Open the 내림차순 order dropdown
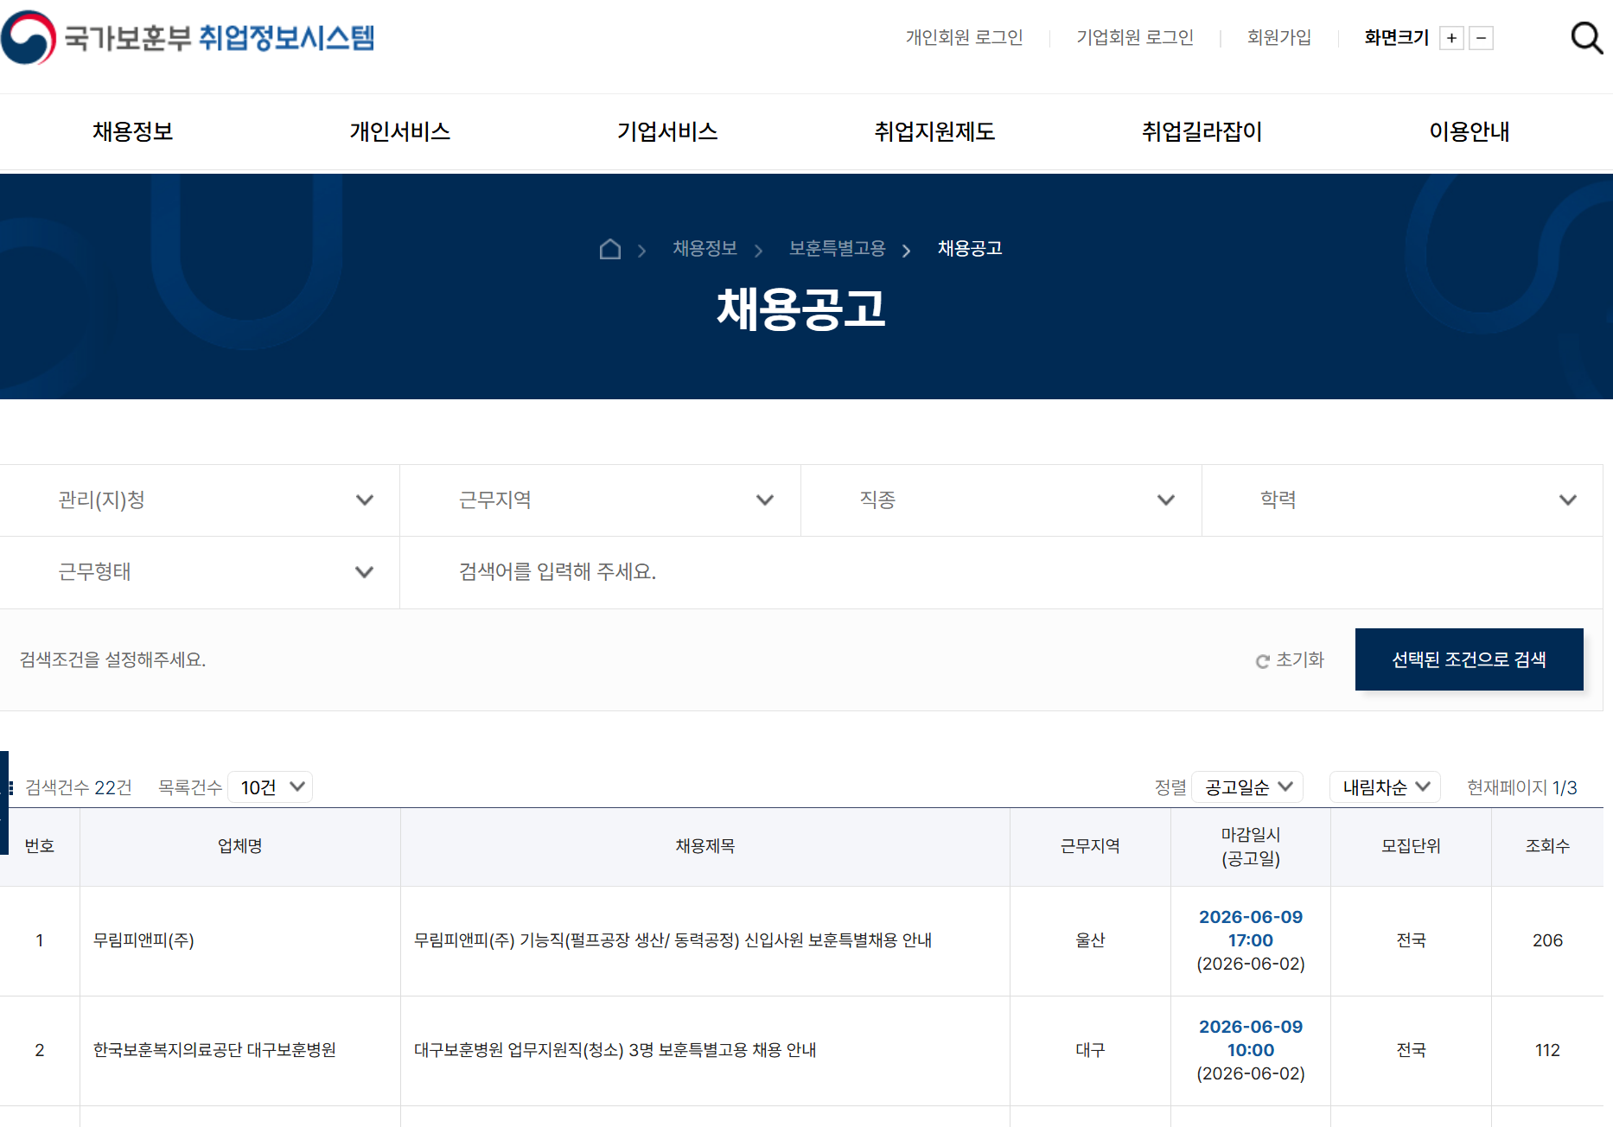Screen dimensions: 1613x1127 [1385, 787]
